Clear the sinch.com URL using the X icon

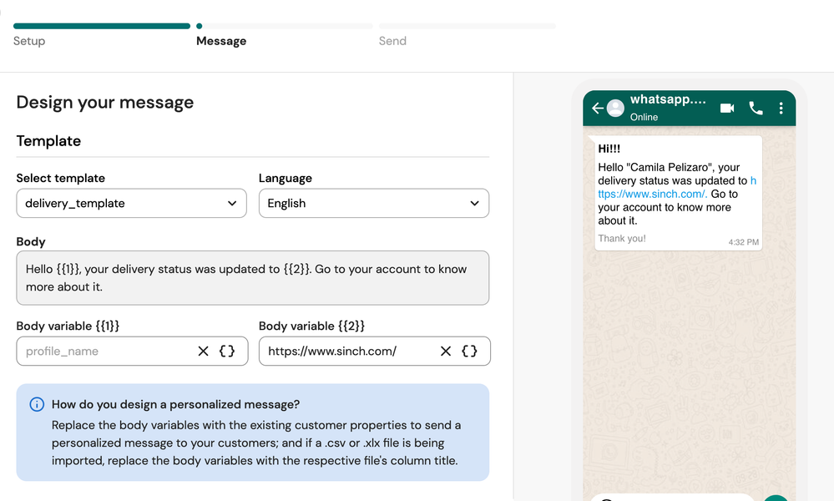click(446, 352)
